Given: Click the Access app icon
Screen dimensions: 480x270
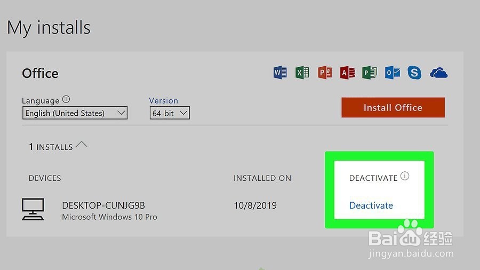Looking at the screenshot, I should pos(347,73).
